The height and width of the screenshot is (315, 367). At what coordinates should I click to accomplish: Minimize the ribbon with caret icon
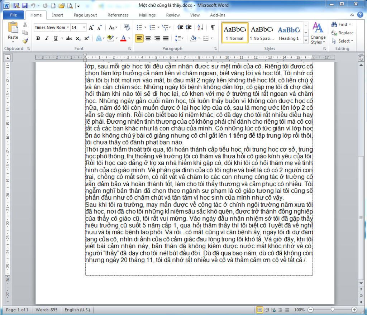(352, 15)
